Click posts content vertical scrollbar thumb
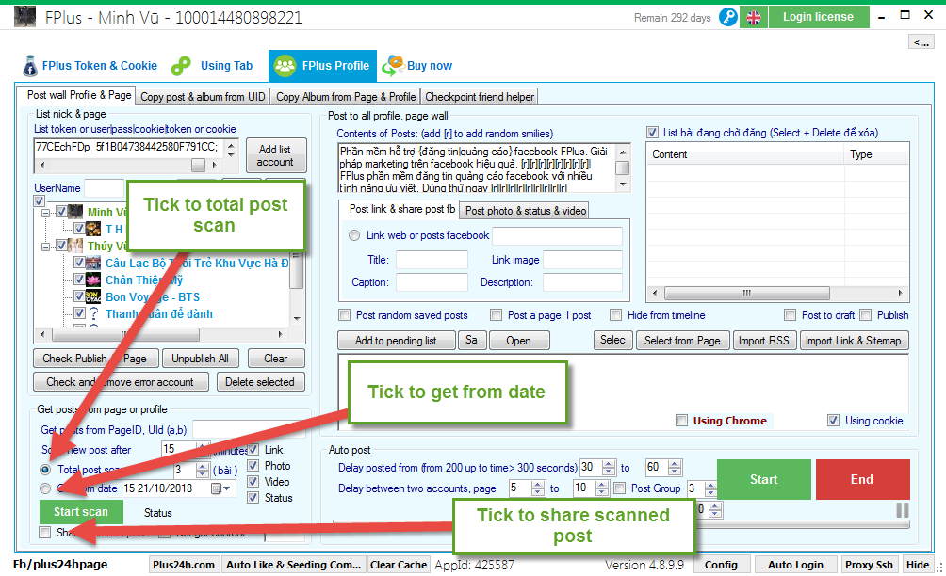 pyautogui.click(x=623, y=168)
